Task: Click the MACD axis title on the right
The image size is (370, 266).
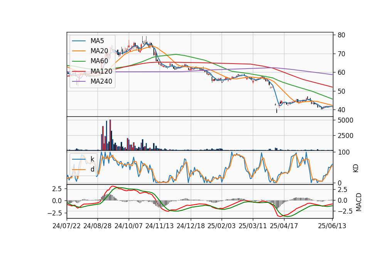Action: click(359, 202)
